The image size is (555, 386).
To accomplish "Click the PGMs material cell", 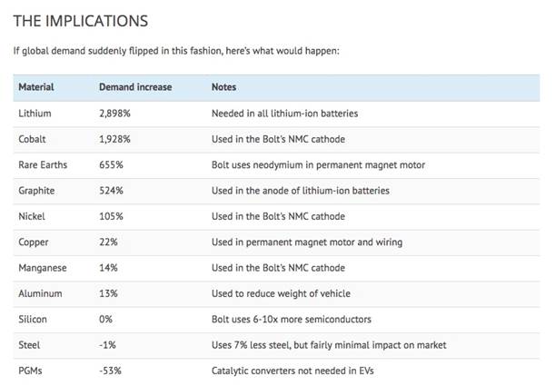I will (32, 371).
